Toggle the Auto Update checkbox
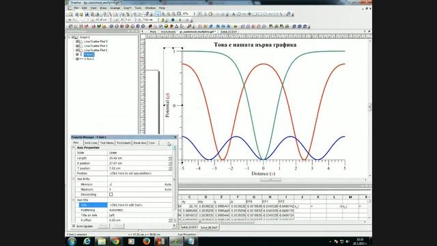Image resolution: width=437 pixels, height=246 pixels. click(x=74, y=226)
